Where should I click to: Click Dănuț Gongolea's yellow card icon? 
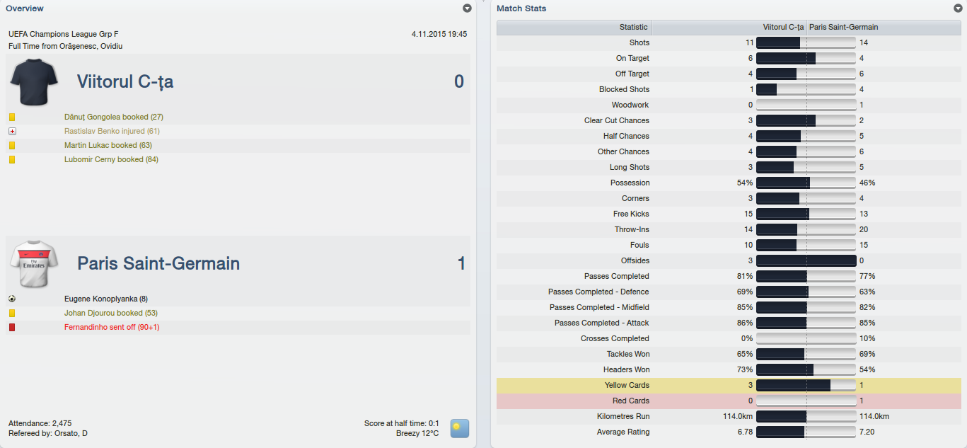[12, 117]
